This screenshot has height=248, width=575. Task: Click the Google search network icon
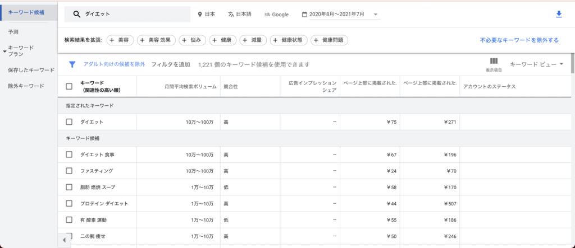point(267,15)
